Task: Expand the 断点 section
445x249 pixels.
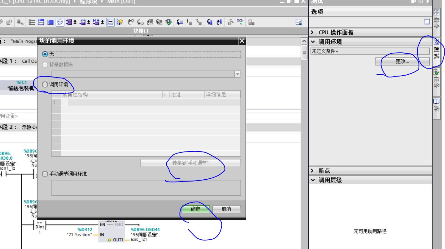Action: [x=312, y=171]
